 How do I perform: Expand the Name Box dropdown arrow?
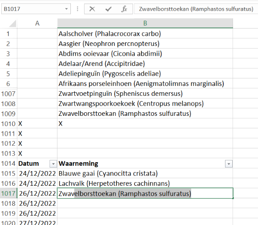pos(66,9)
